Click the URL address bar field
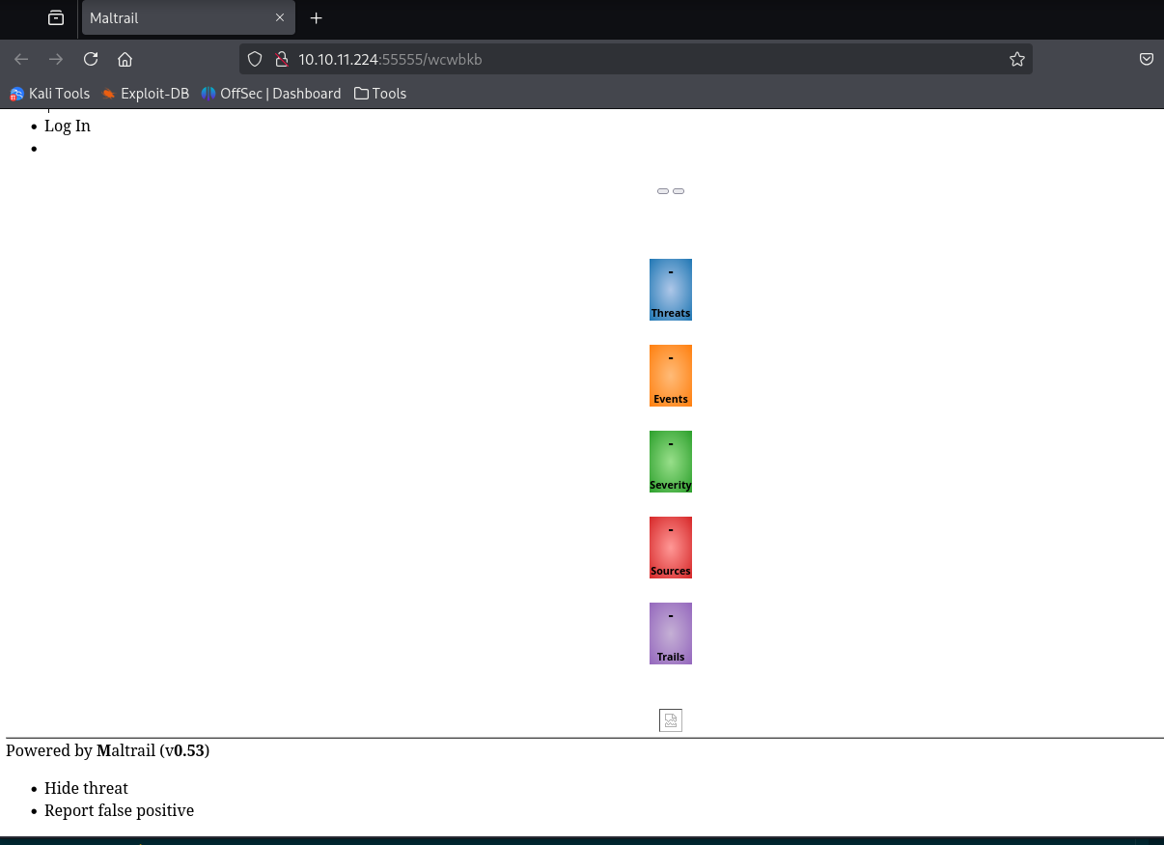Viewport: 1164px width, 845px height. click(637, 59)
